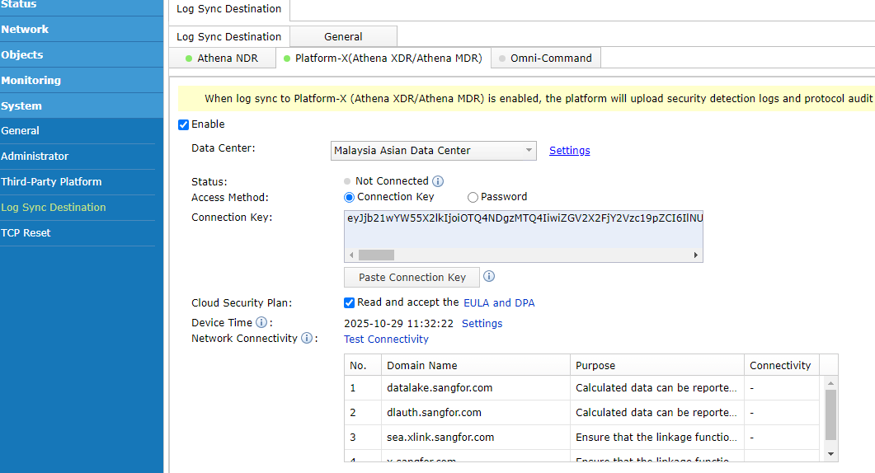Click No. column header
This screenshot has height=473, width=875.
(363, 365)
